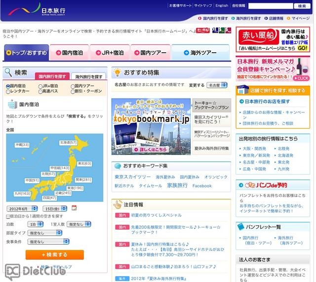
Task: Select the 高速バス radio button
Action: [40, 92]
